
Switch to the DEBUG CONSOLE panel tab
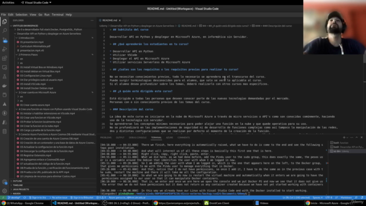(138, 137)
